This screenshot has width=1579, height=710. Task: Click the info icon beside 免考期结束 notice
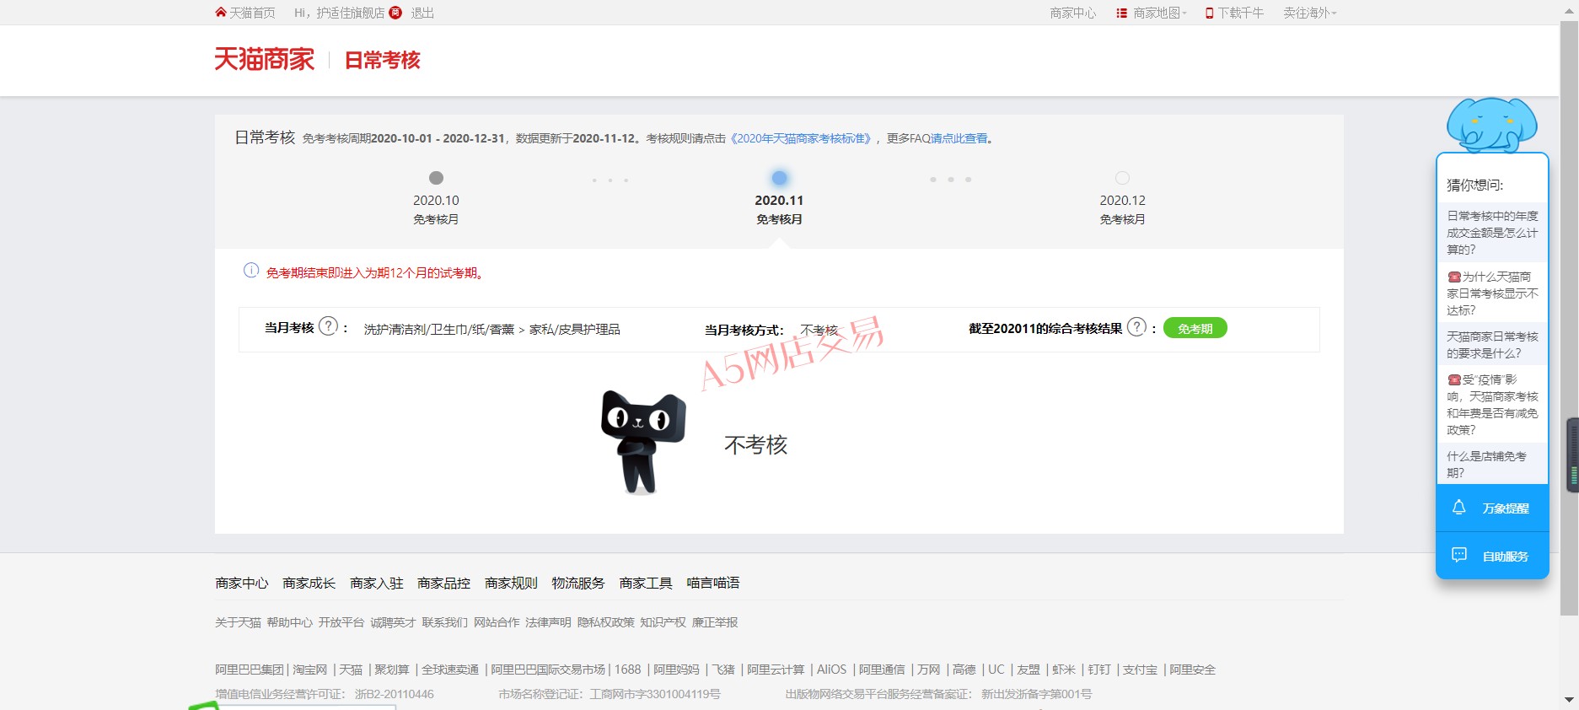[251, 271]
